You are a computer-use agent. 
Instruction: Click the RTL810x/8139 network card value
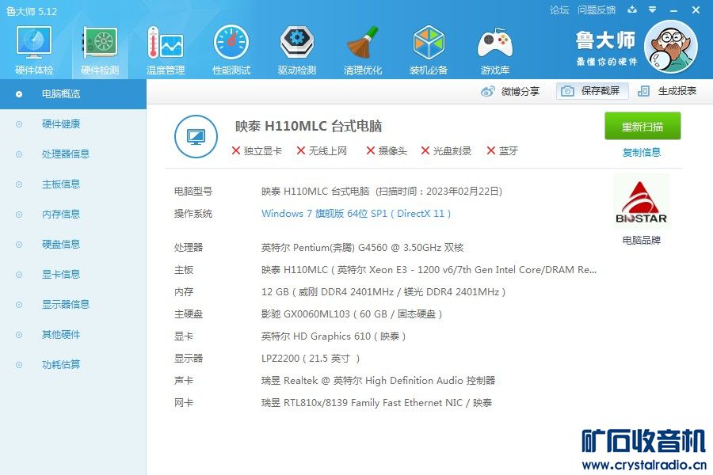[376, 403]
